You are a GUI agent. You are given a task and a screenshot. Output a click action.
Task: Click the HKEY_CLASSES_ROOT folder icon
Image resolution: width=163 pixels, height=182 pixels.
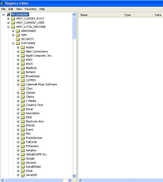13,19
